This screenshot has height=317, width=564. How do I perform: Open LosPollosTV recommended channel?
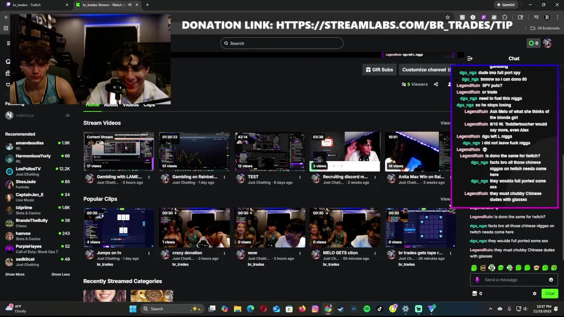(37, 171)
